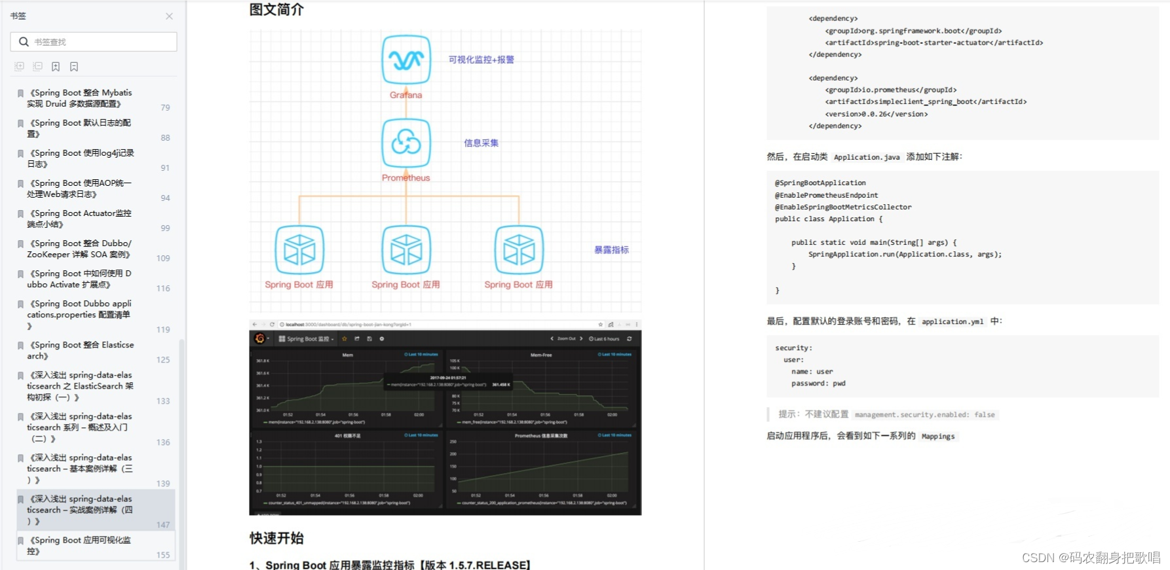
Task: Select highlighted bookmark 实战案例详解（四）
Action: tap(96, 510)
